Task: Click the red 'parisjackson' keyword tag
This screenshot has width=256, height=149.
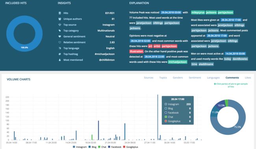Action: [x=169, y=46]
